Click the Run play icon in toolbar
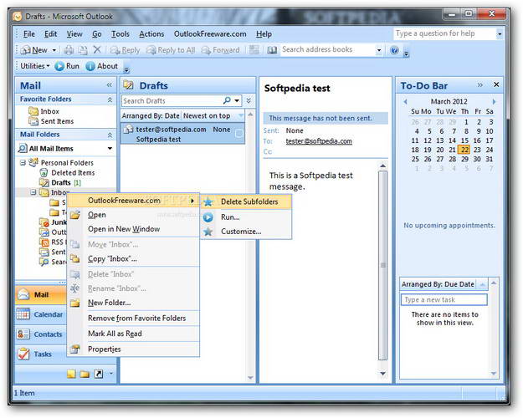This screenshot has width=523, height=418. point(59,66)
